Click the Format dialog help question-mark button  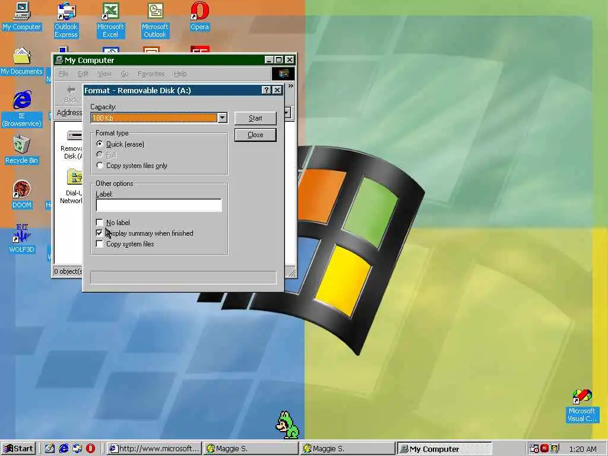[x=266, y=90]
